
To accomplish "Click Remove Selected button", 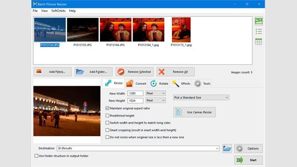I will [134, 72].
